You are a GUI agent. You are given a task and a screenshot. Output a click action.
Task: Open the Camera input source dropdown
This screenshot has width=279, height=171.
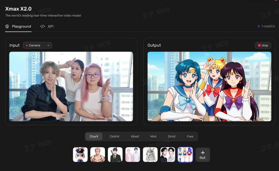[37, 45]
